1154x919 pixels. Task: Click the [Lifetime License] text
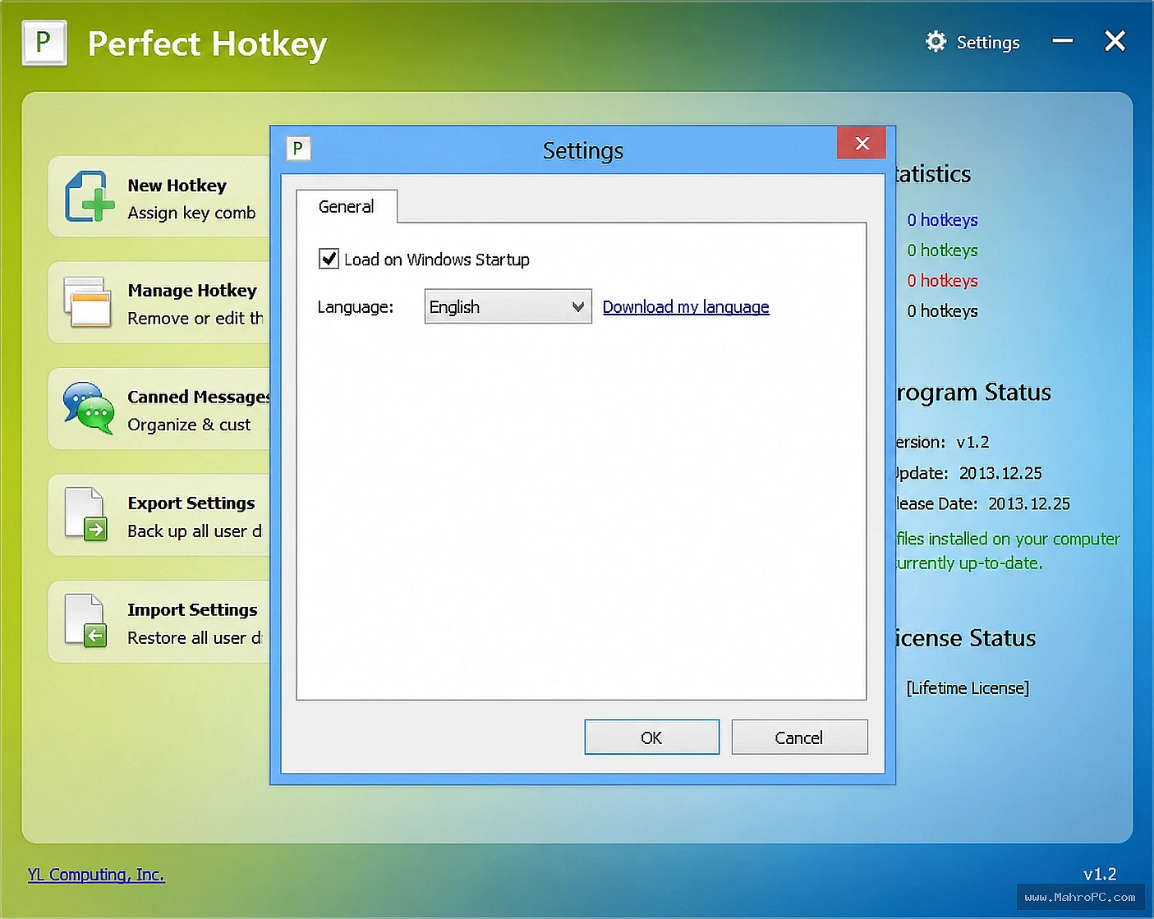[968, 688]
